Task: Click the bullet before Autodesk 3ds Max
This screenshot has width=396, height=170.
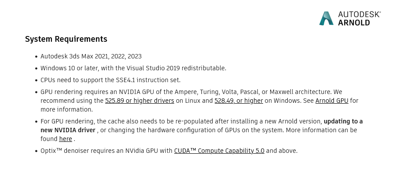Action: click(36, 57)
